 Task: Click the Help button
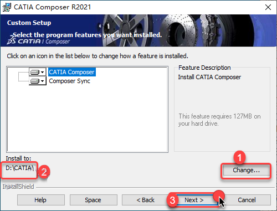[41, 200]
